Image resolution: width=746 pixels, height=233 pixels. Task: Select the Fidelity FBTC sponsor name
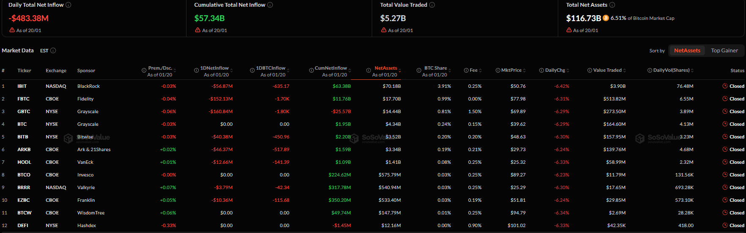[x=85, y=99]
